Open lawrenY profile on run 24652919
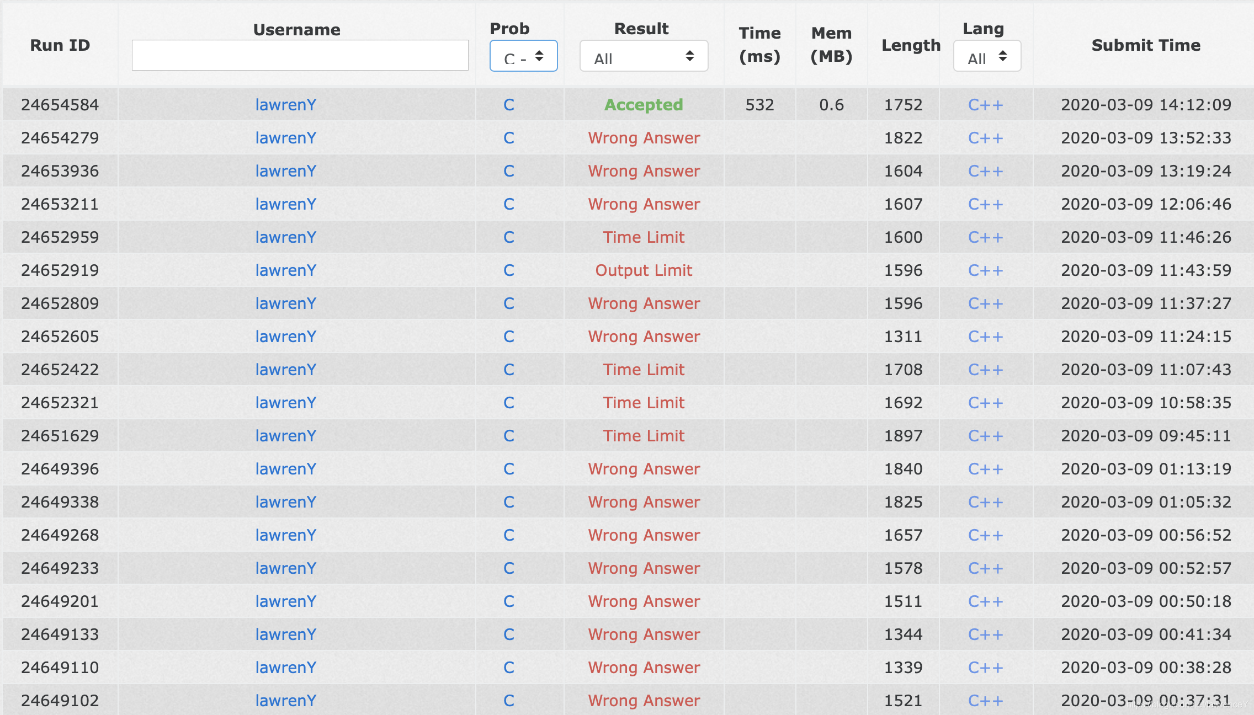Viewport: 1254px width, 715px height. pyautogui.click(x=286, y=270)
